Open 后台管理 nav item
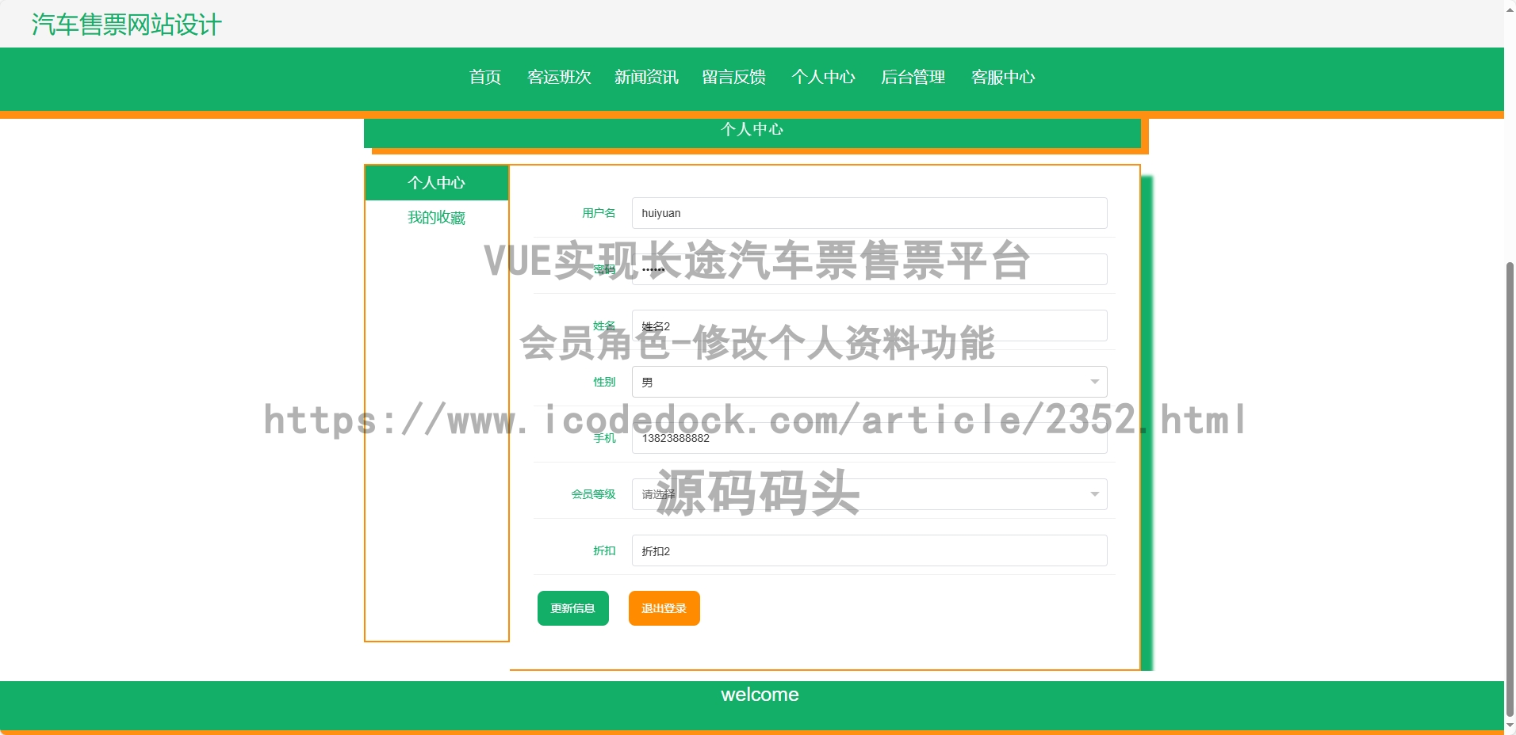Screen dimensions: 1516x735 click(913, 77)
